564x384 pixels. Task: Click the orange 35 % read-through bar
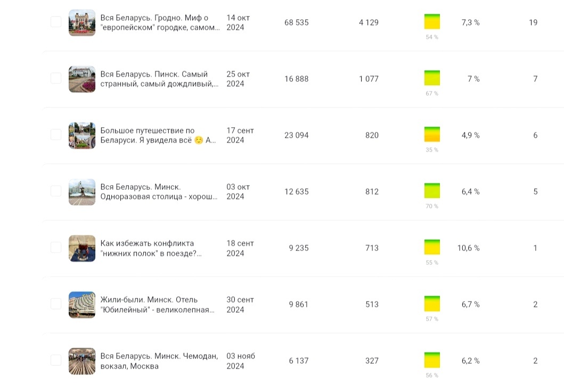[x=432, y=135]
